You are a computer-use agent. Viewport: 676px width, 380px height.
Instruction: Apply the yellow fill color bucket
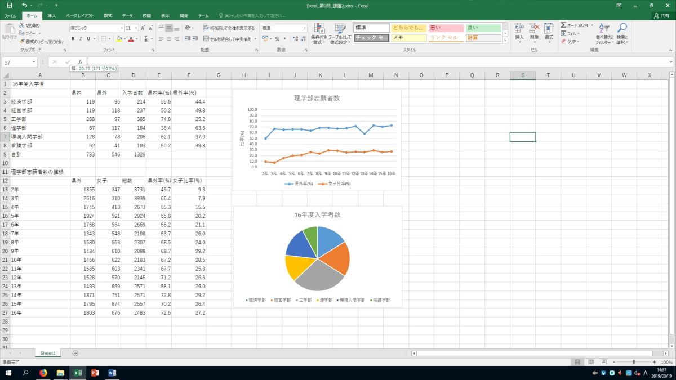(x=119, y=39)
